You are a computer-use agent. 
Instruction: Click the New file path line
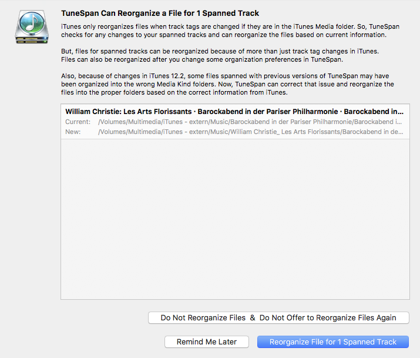[250, 132]
